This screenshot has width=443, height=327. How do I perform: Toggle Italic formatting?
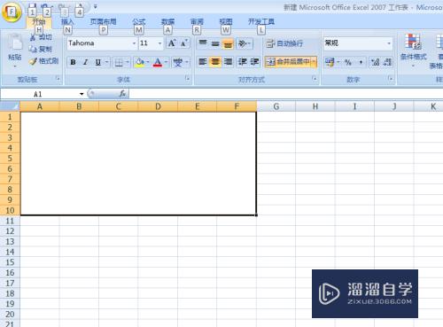[x=85, y=62]
